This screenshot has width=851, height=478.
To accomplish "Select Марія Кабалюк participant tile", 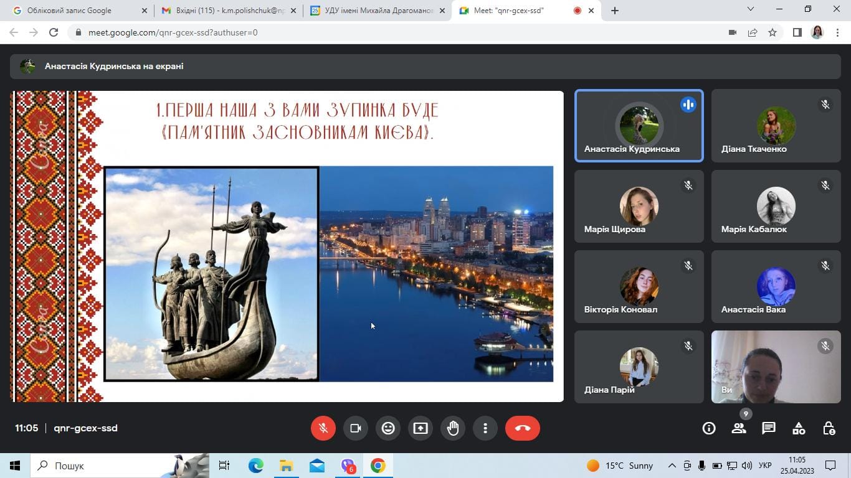I will tap(776, 206).
